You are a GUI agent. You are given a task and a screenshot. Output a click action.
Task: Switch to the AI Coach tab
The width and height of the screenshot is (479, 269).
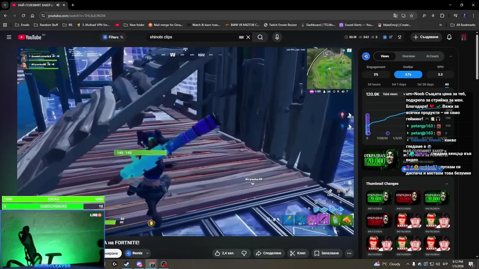pyautogui.click(x=432, y=56)
